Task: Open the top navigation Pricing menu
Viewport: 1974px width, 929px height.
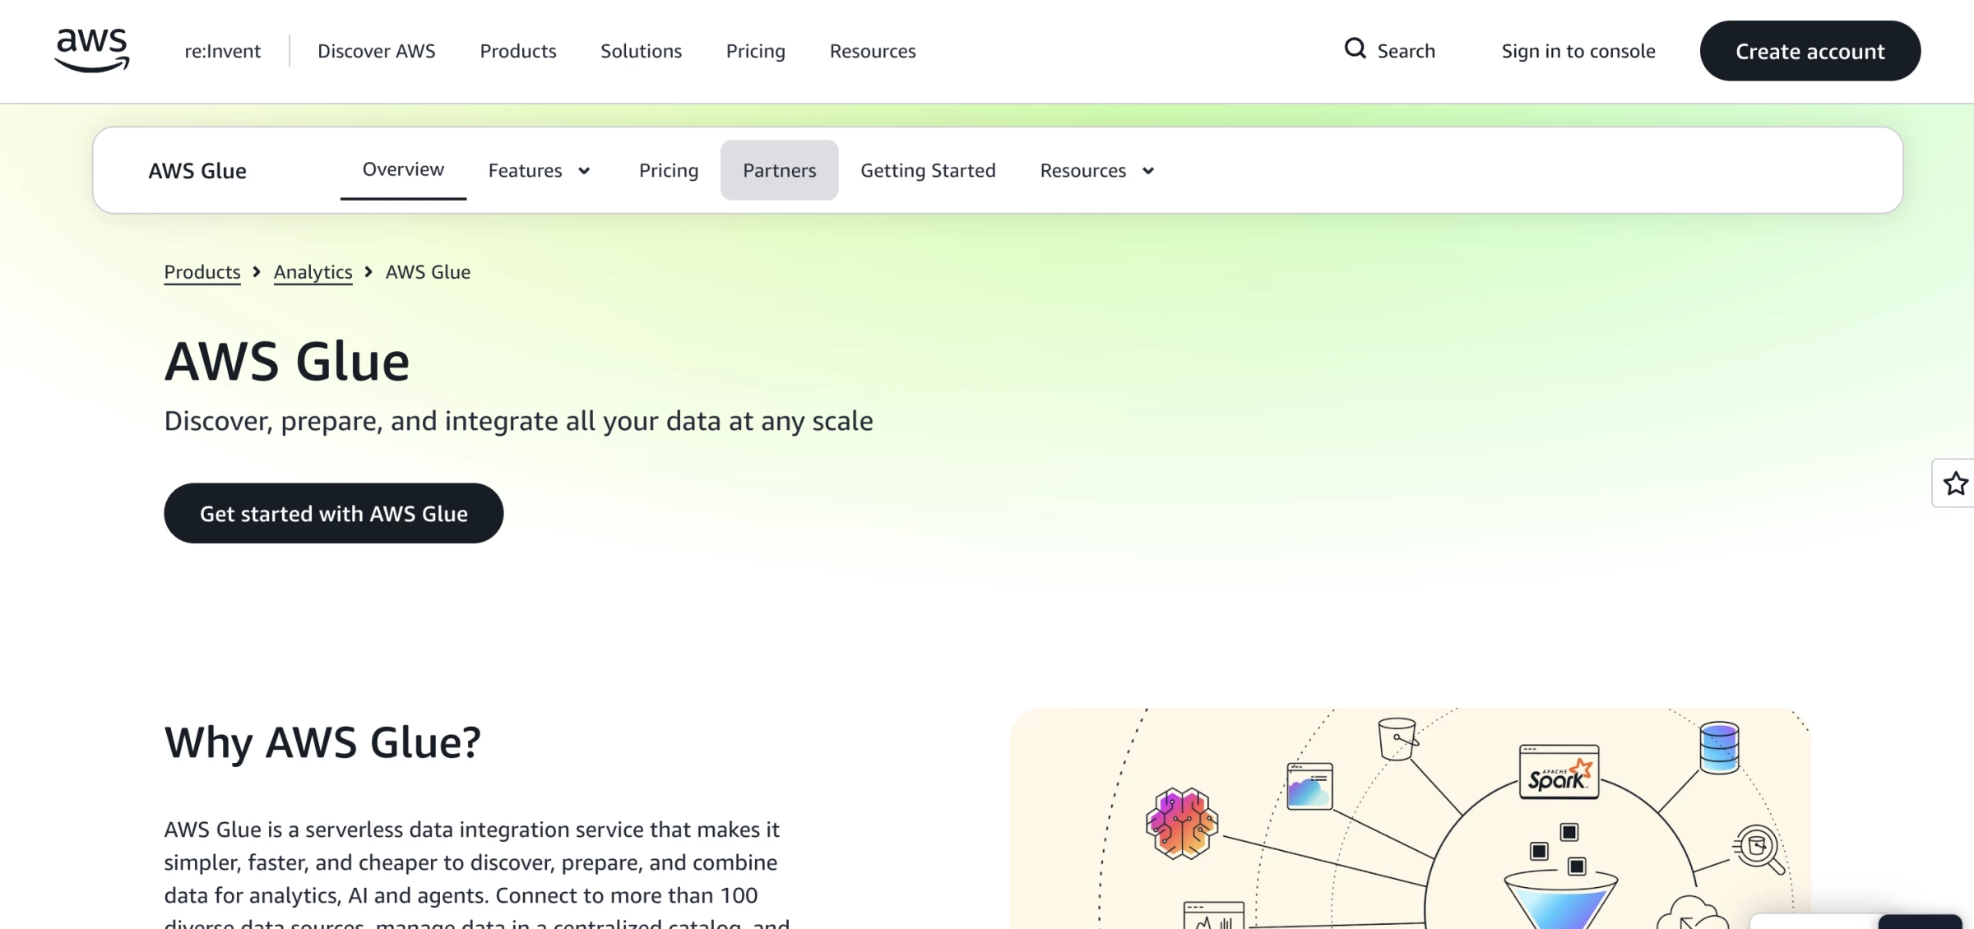Action: 755,51
